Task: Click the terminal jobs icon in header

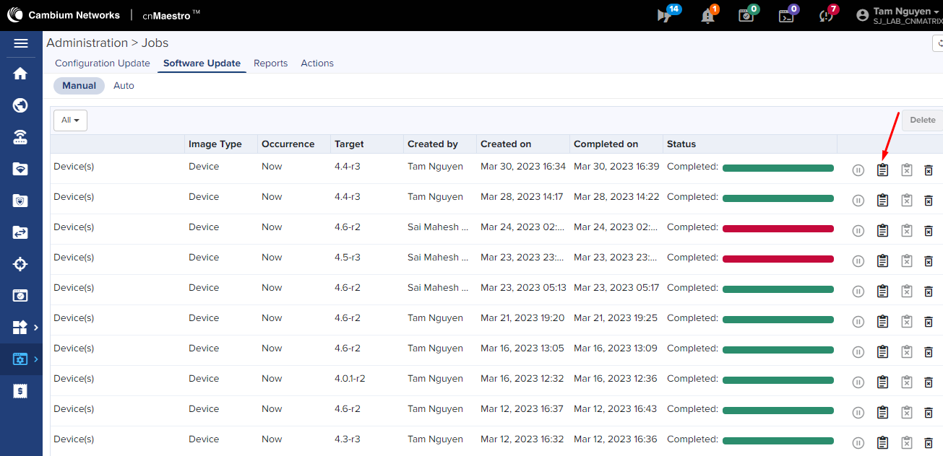Action: (x=786, y=16)
